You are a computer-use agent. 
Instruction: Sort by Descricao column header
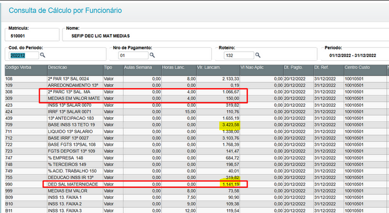coord(75,70)
